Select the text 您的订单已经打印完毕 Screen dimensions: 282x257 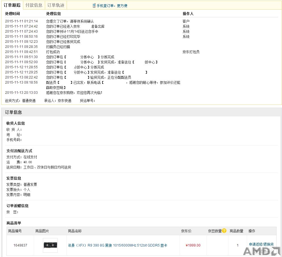(x=63, y=37)
